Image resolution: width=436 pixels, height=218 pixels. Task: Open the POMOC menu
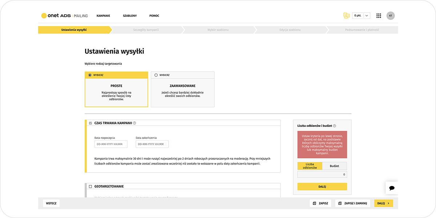tap(154, 16)
